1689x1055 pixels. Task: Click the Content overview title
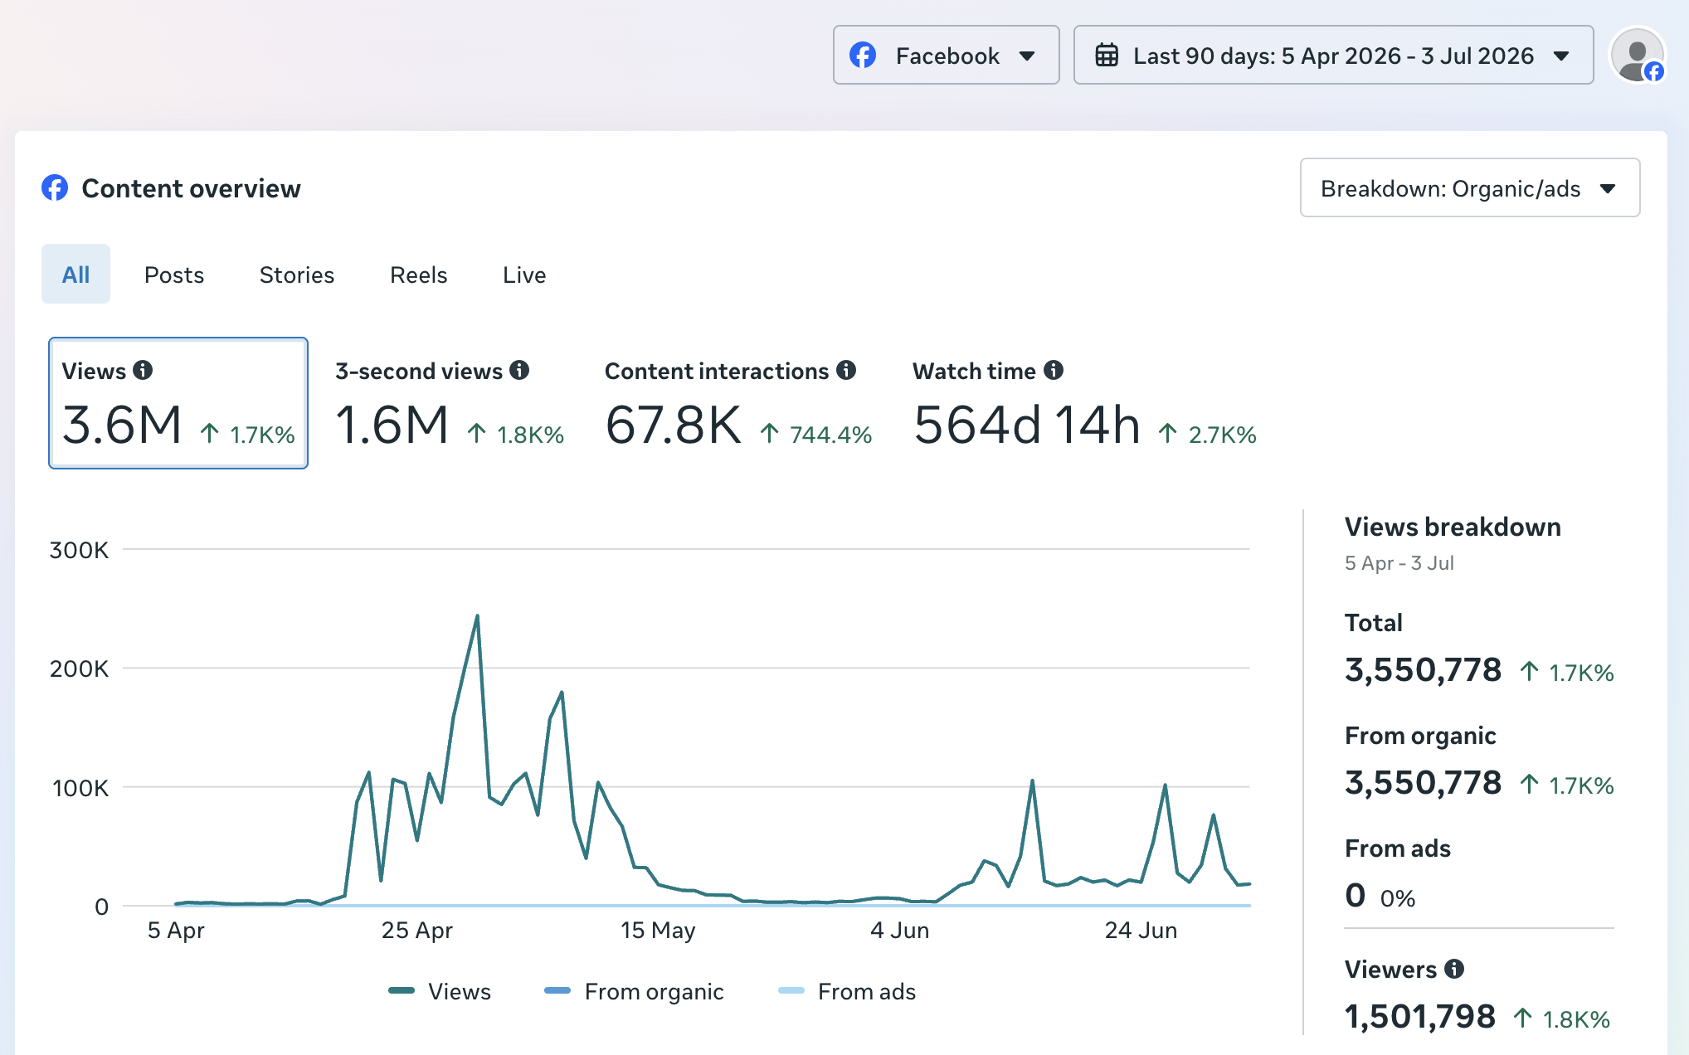(x=191, y=188)
